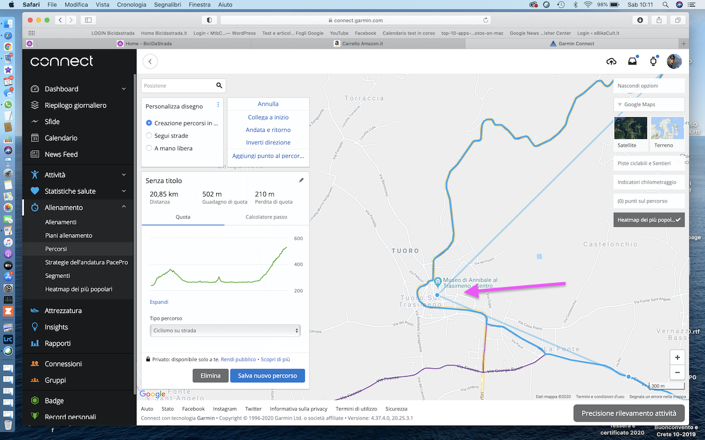Viewport: 705px width, 440px height.
Task: Collapse the Google Maps options section
Action: click(649, 104)
